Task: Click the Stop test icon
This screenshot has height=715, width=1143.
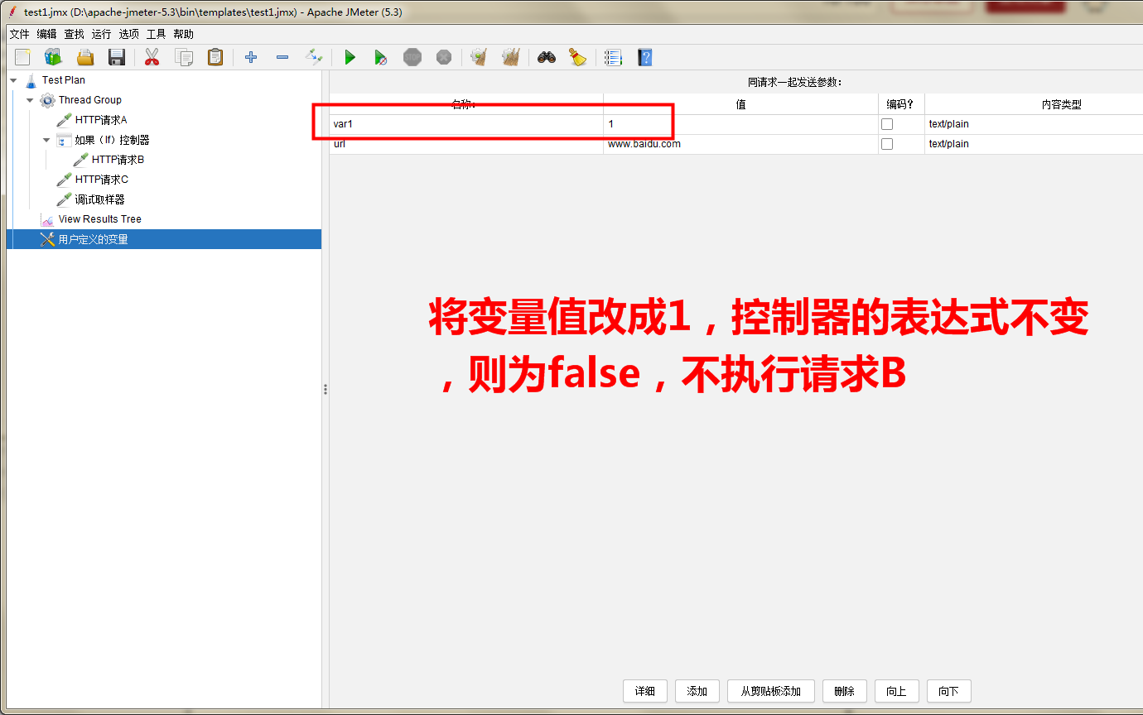Action: coord(412,57)
